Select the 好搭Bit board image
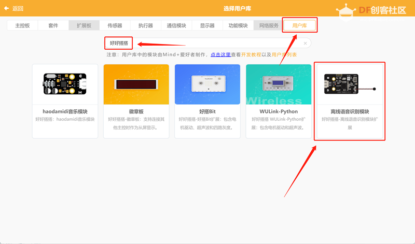The height and width of the screenshot is (244, 415). tap(209, 83)
